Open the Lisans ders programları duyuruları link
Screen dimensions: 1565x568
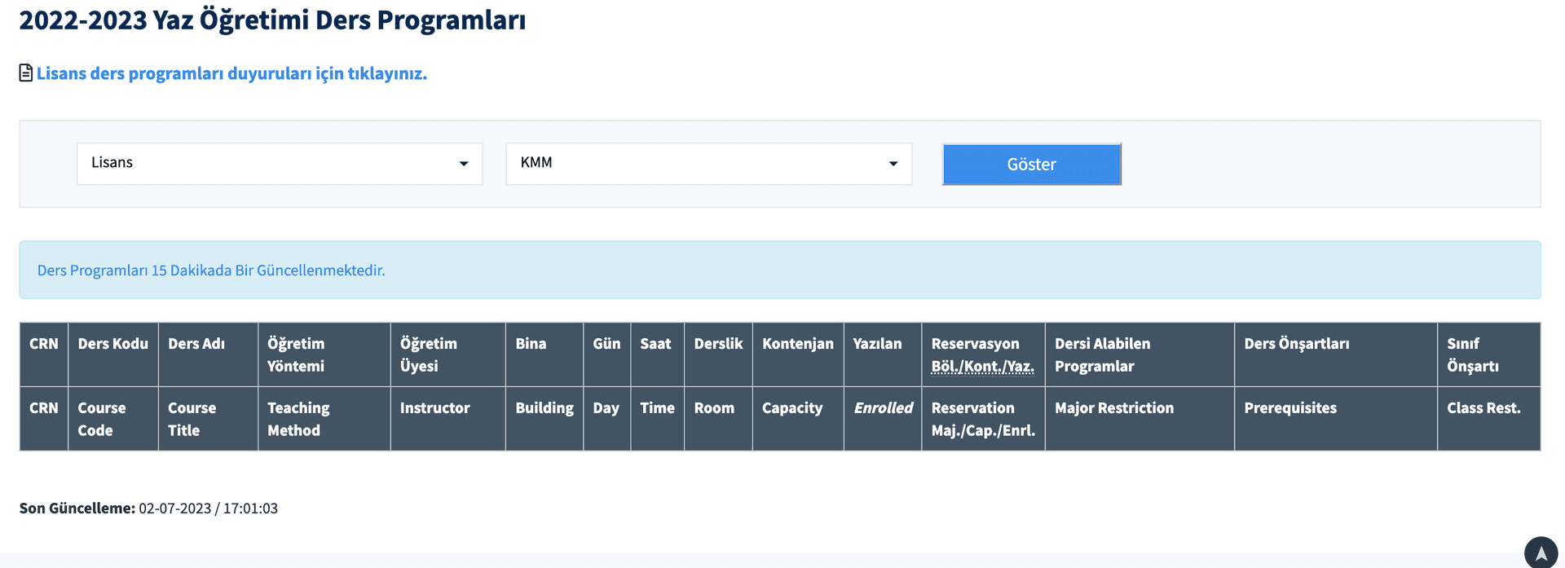click(x=231, y=73)
